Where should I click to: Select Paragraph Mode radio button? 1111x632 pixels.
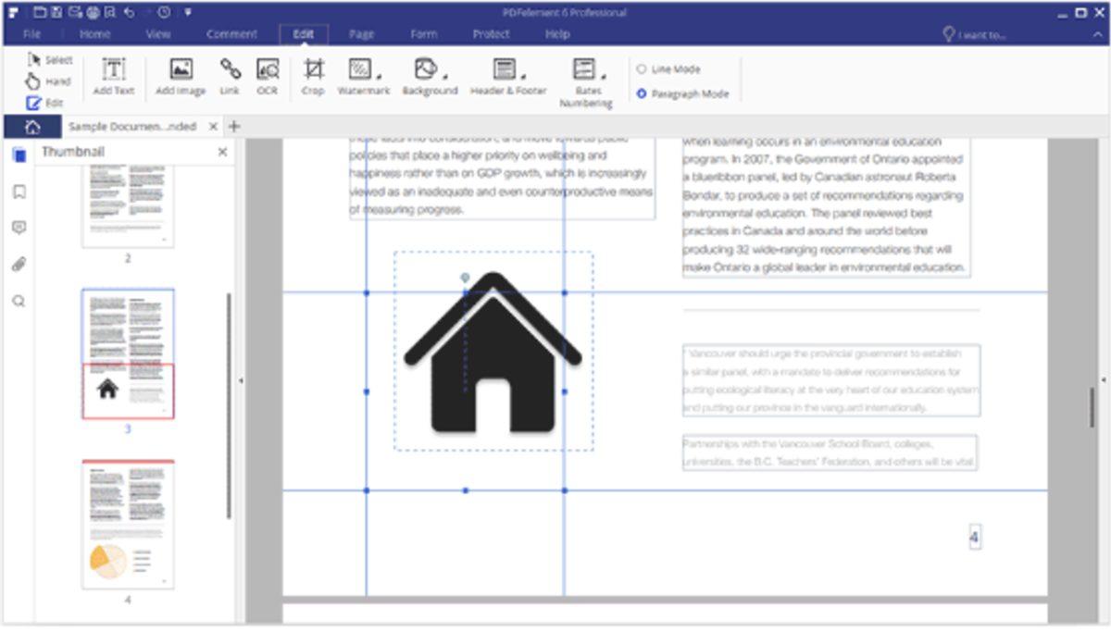(642, 93)
